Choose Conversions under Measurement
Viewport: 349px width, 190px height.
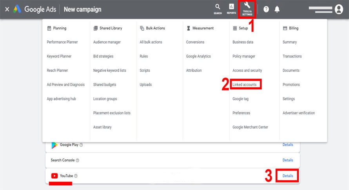tap(195, 42)
